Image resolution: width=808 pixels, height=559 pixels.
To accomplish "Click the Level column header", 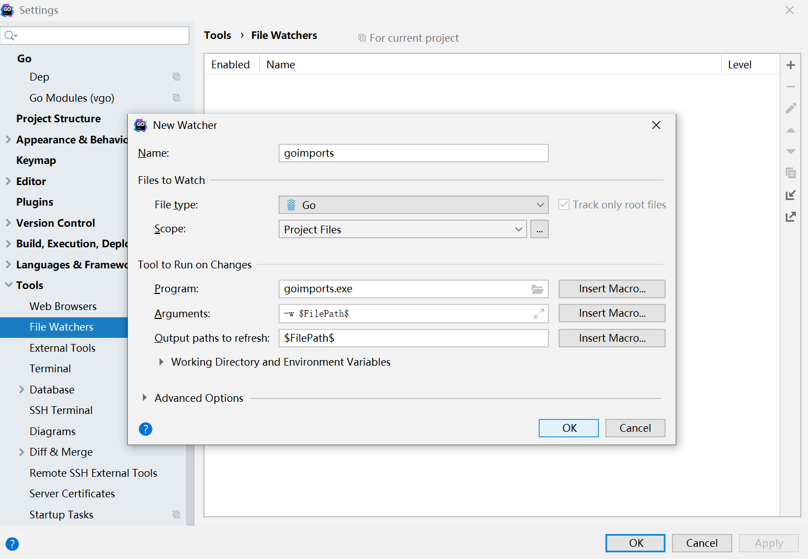I will tap(740, 64).
